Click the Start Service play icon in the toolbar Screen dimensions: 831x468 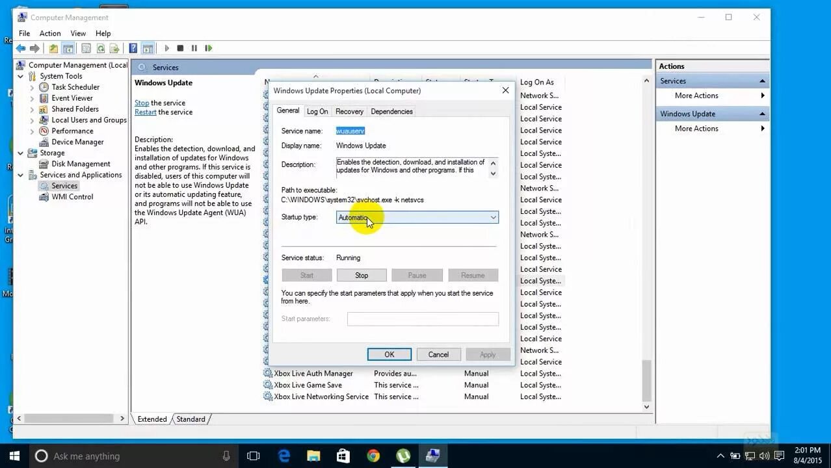(x=167, y=48)
